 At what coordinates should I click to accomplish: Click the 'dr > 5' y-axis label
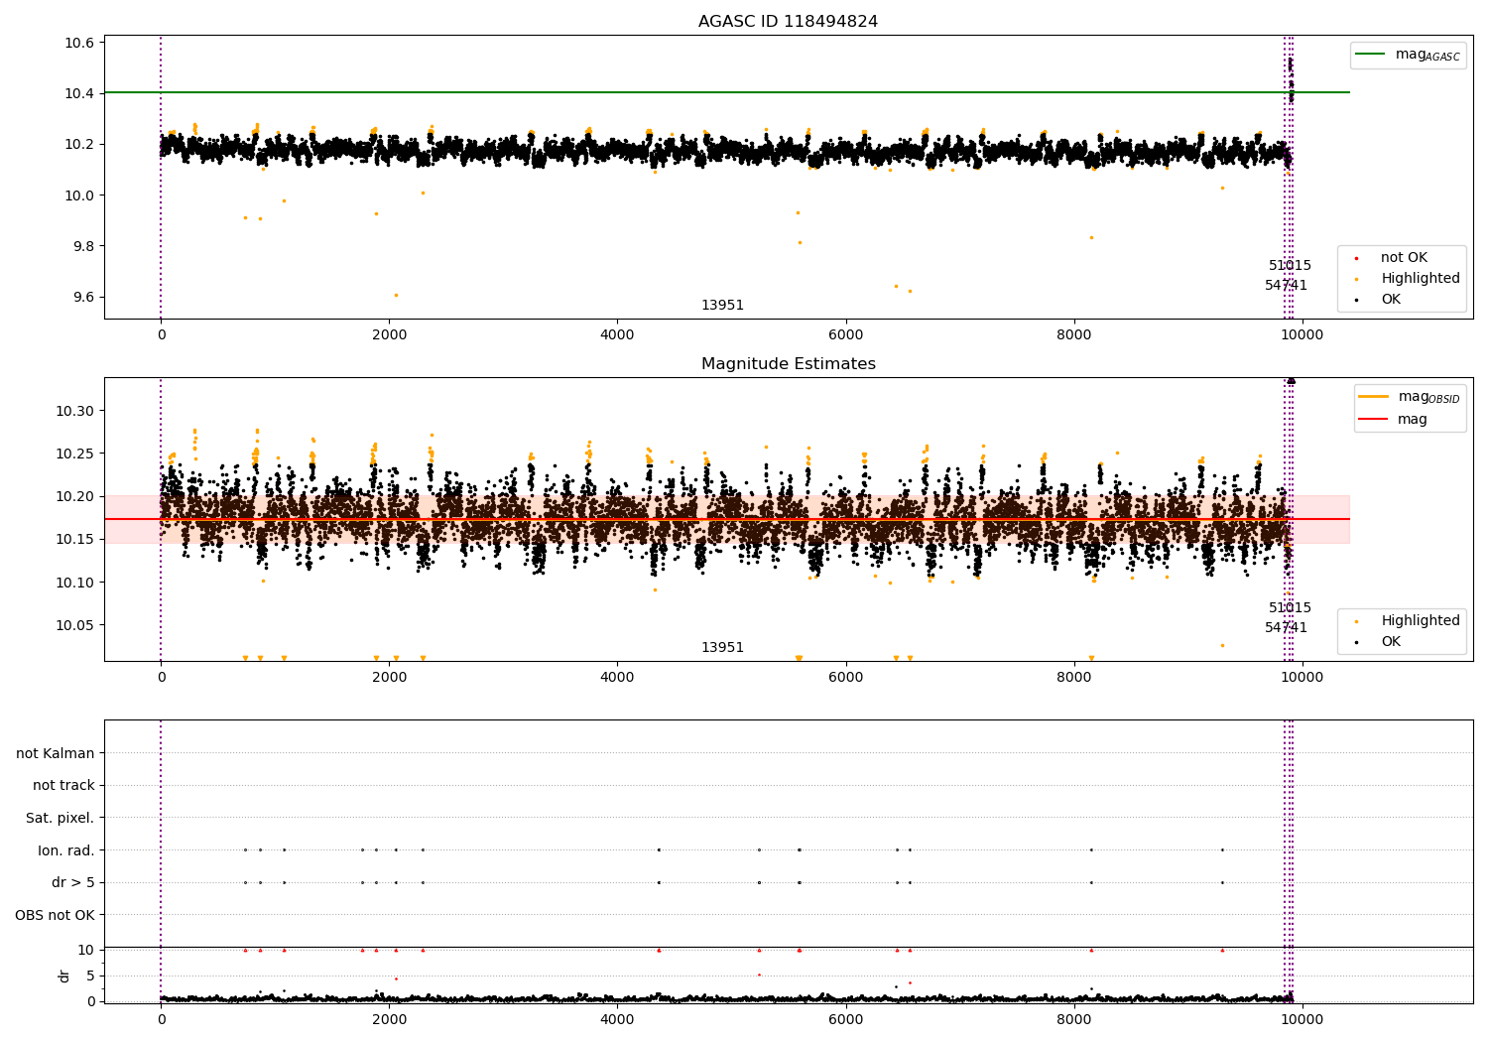point(72,883)
